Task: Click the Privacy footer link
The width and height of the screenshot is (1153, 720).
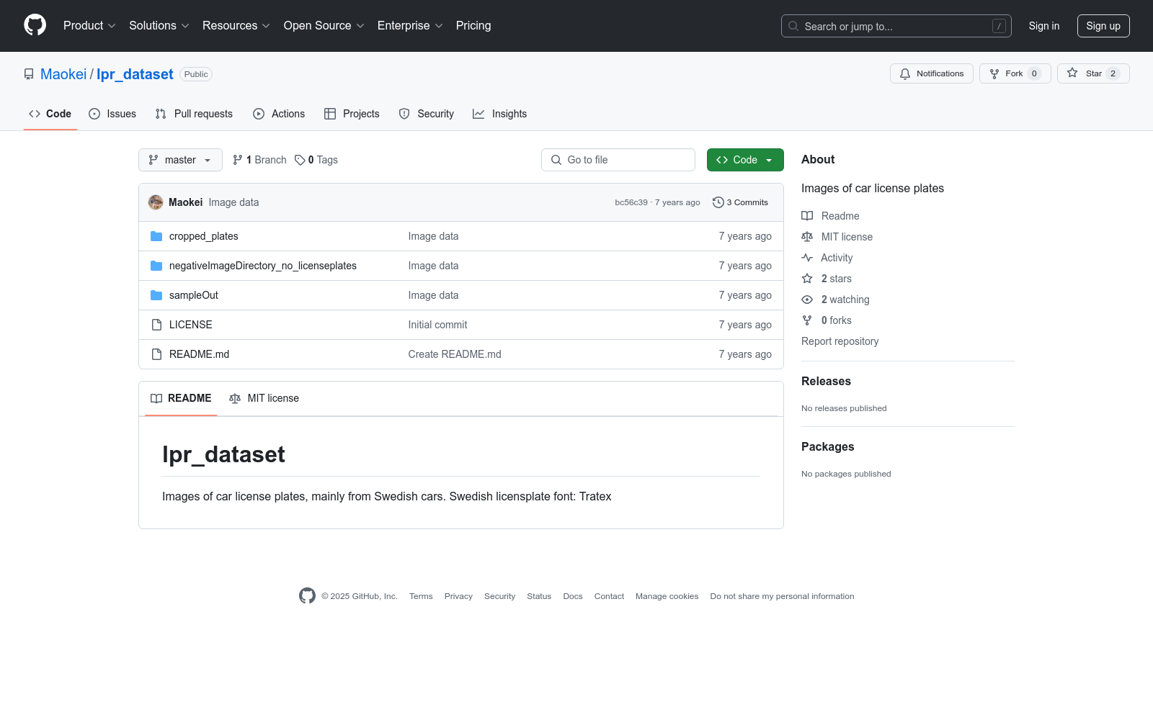Action: [458, 596]
